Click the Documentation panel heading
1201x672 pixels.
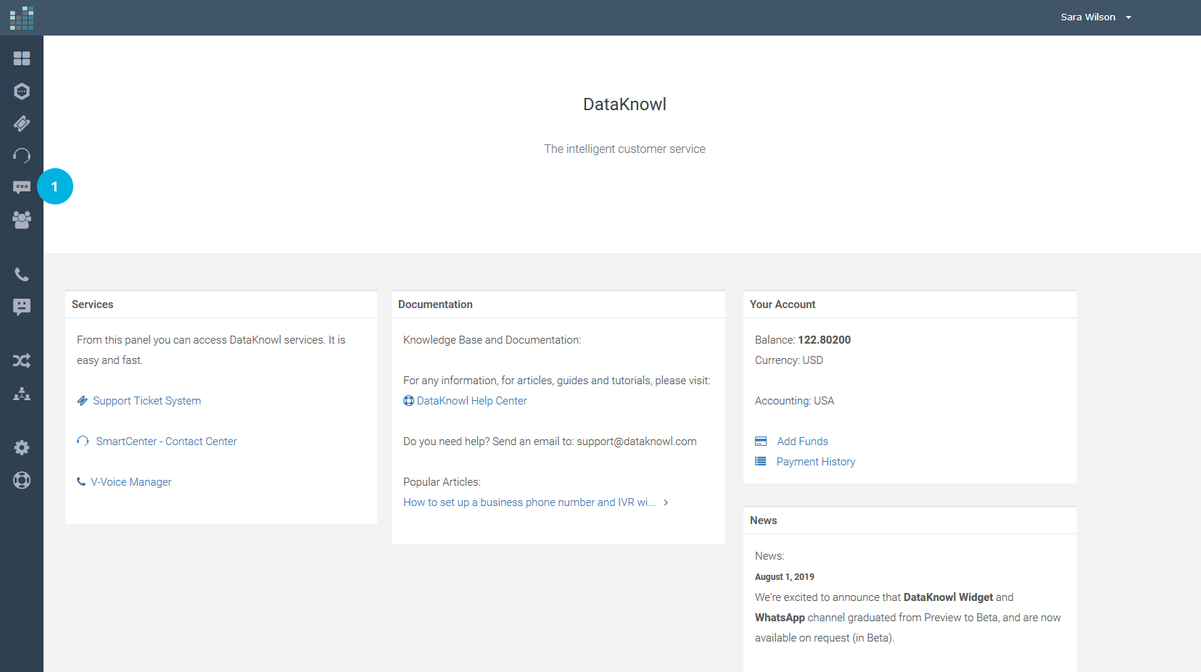[435, 304]
